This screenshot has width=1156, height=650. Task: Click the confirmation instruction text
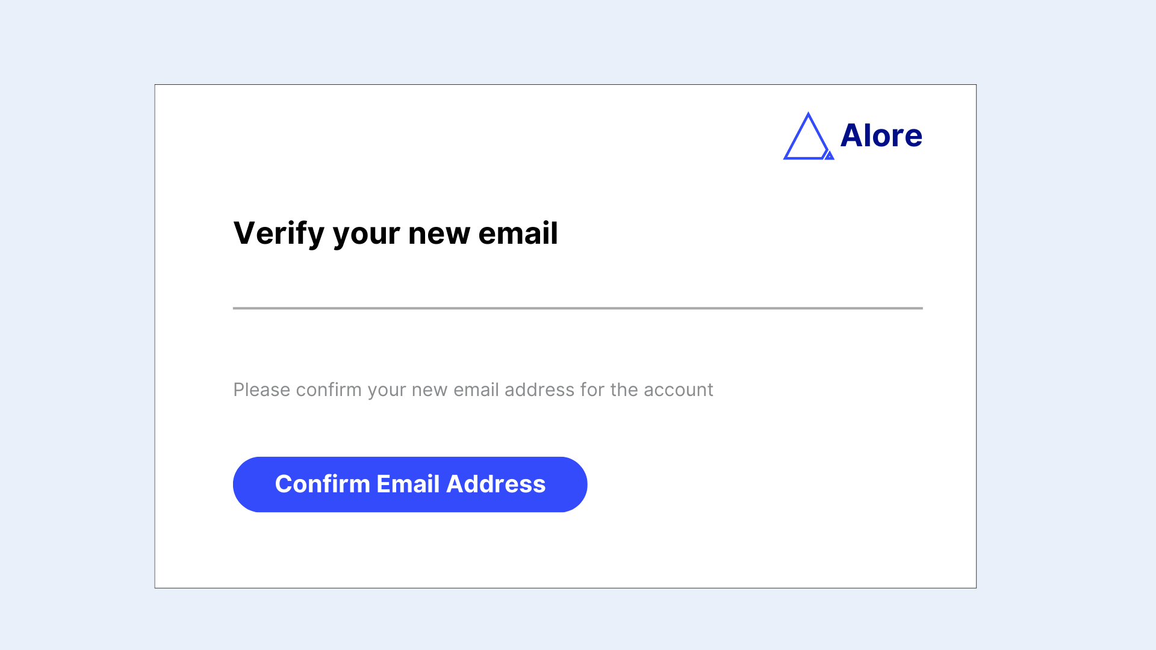(x=473, y=389)
